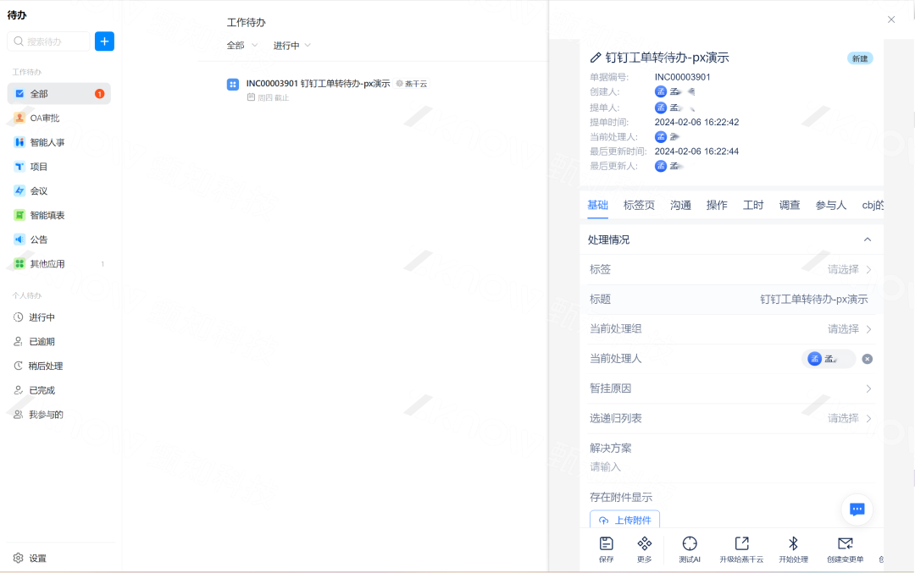Viewport: 915px width, 573px height.
Task: Select 全部 in the sidebar
Action: (59, 94)
